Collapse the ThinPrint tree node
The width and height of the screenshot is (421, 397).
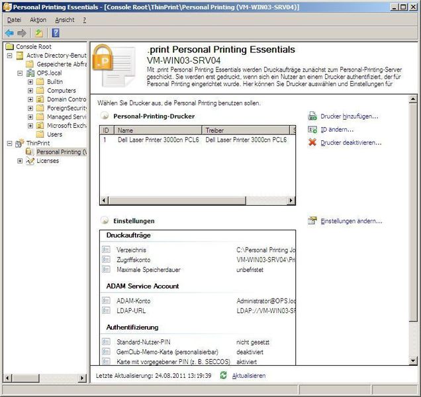(x=10, y=144)
